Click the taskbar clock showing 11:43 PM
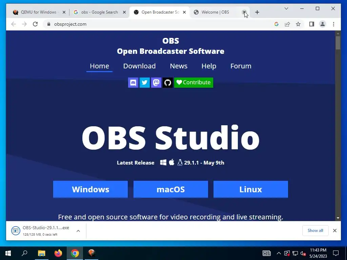347x260 pixels. tap(318, 253)
